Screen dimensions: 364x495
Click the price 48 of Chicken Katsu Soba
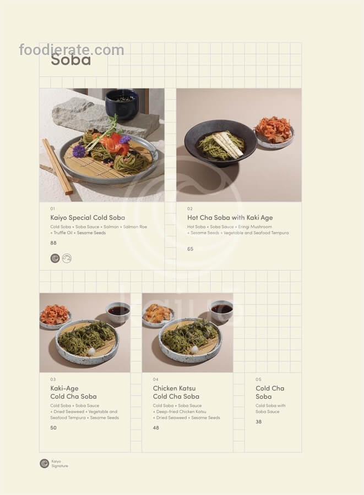156,428
